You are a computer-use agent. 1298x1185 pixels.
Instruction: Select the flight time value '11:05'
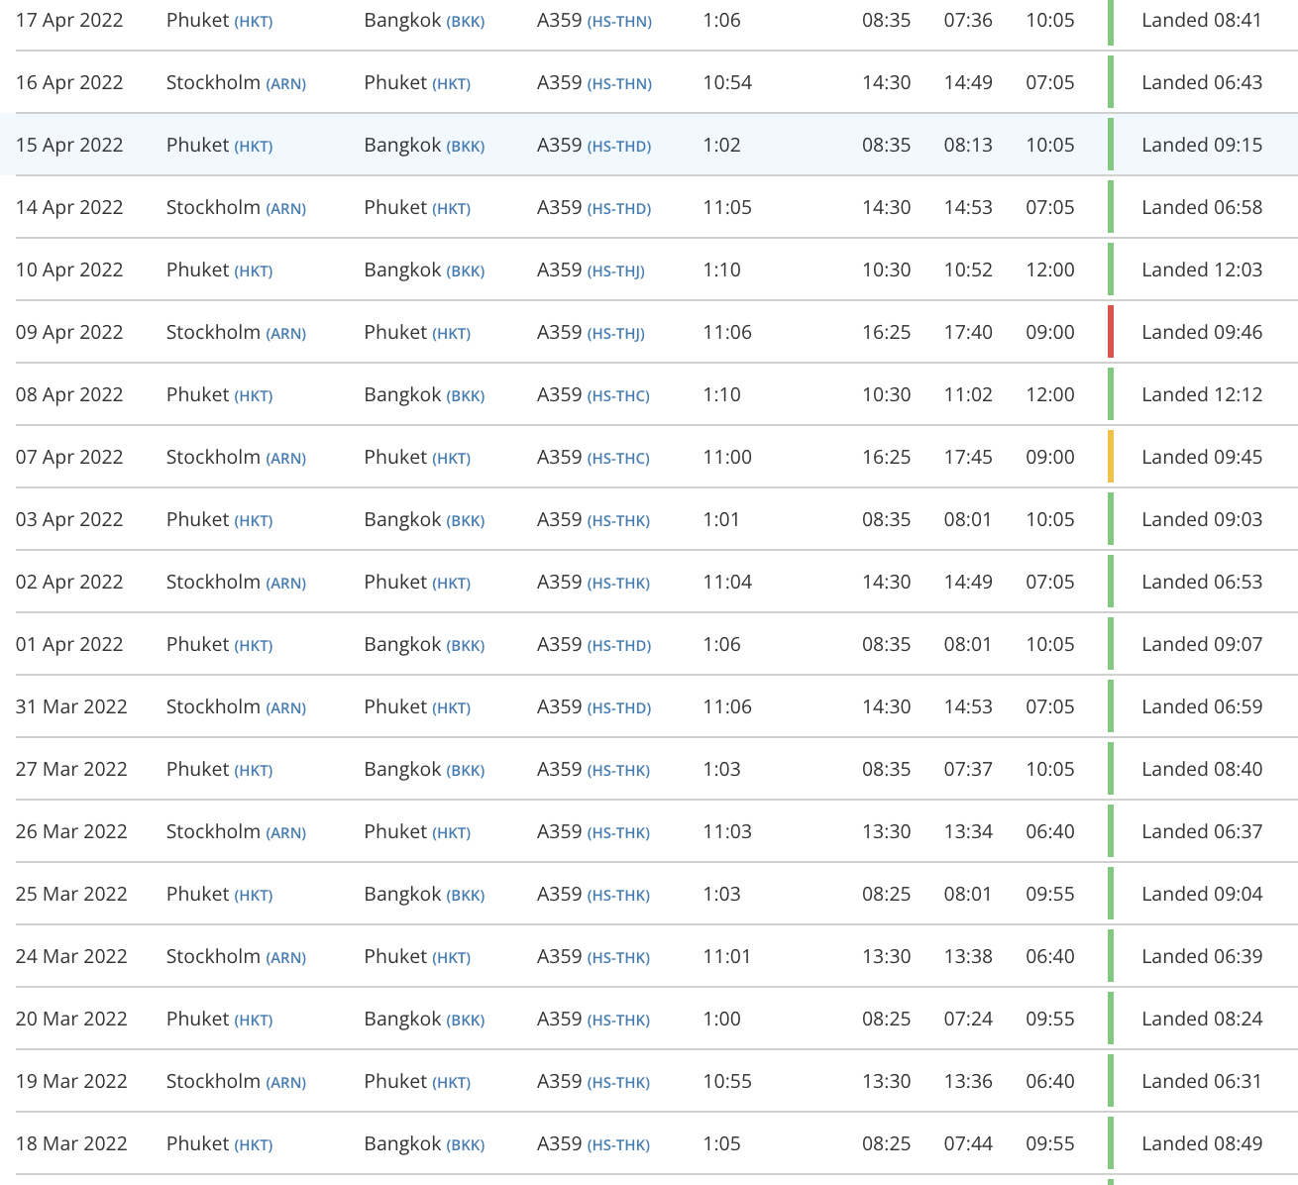pos(727,207)
